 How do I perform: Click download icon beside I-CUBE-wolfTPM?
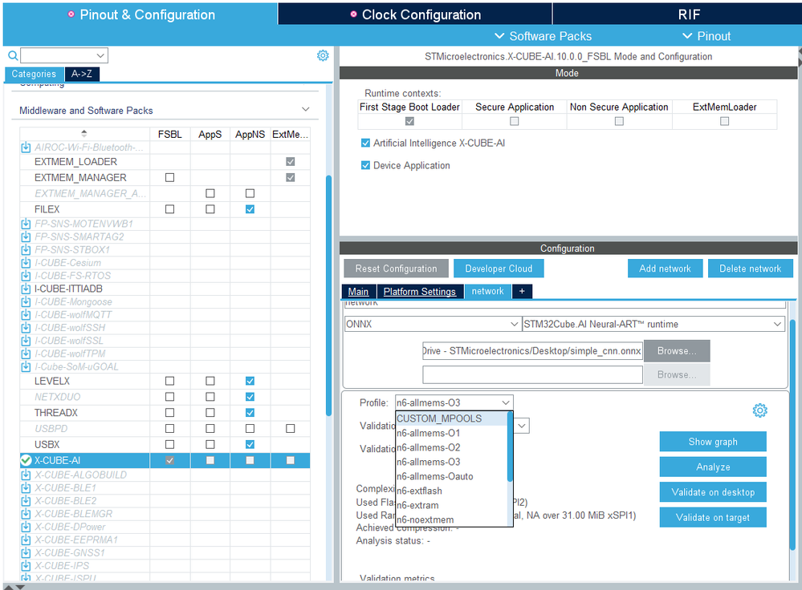tap(26, 354)
